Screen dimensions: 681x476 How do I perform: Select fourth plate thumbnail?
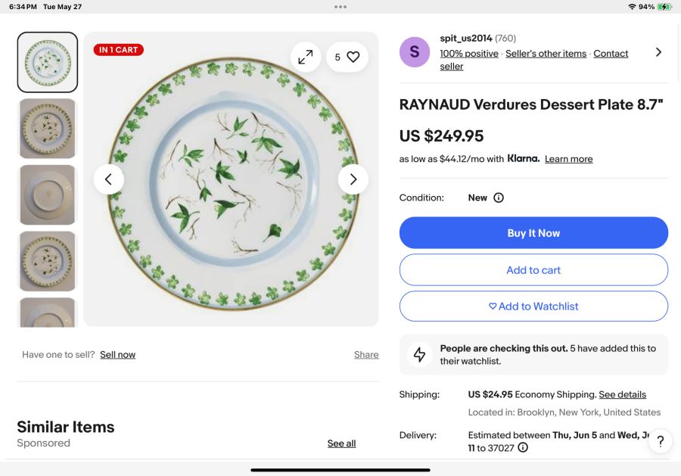pos(48,261)
